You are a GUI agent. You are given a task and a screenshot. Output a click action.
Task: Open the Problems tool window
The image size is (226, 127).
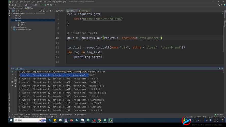coord(44,115)
